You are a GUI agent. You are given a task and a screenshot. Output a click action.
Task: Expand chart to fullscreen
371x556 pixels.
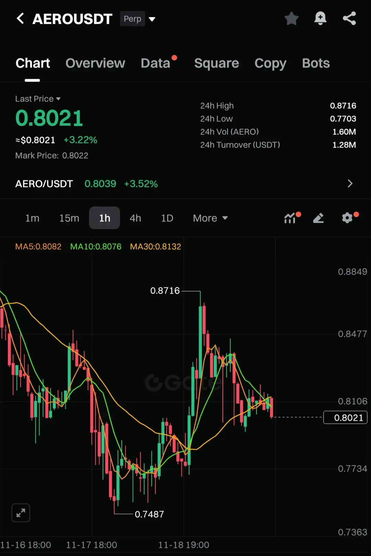(21, 513)
